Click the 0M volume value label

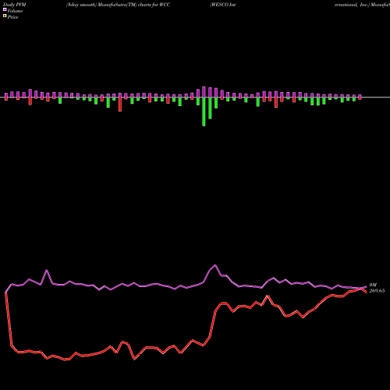click(373, 285)
